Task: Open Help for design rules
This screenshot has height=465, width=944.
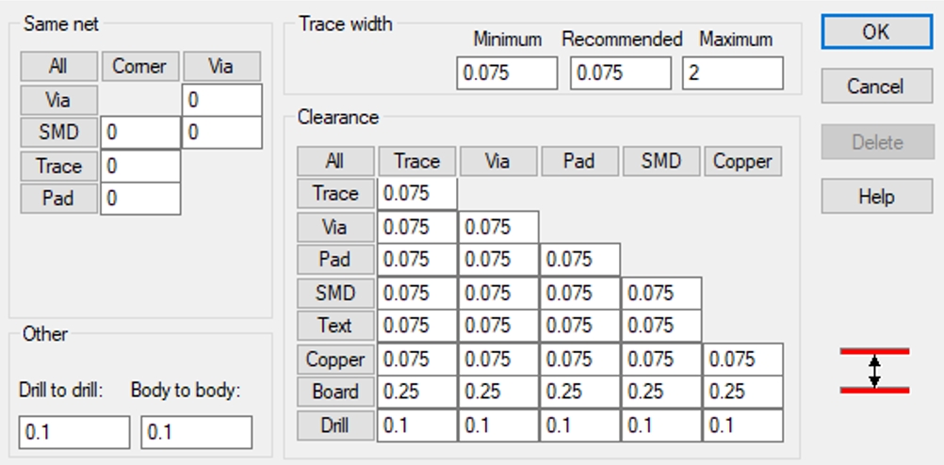Action: [x=875, y=197]
